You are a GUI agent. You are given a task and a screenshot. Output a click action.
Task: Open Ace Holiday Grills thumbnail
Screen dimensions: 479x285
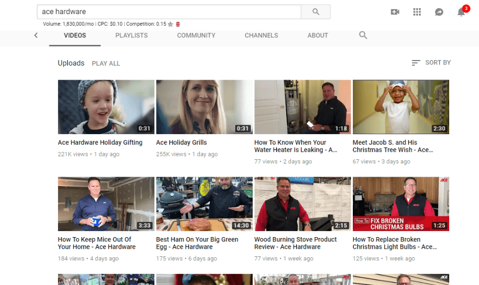204,107
